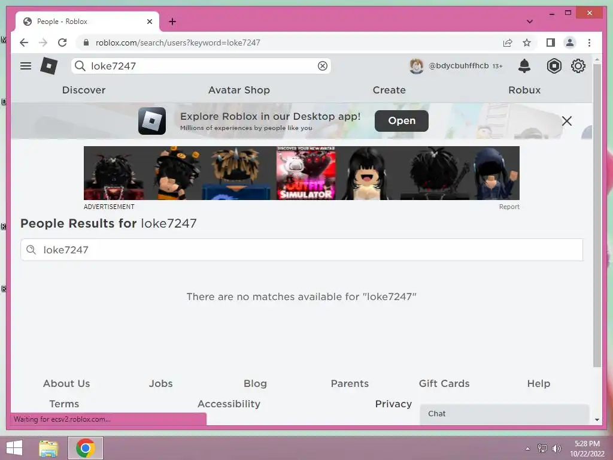Click the share page icon in address bar
Image resolution: width=613 pixels, height=460 pixels.
coord(508,43)
